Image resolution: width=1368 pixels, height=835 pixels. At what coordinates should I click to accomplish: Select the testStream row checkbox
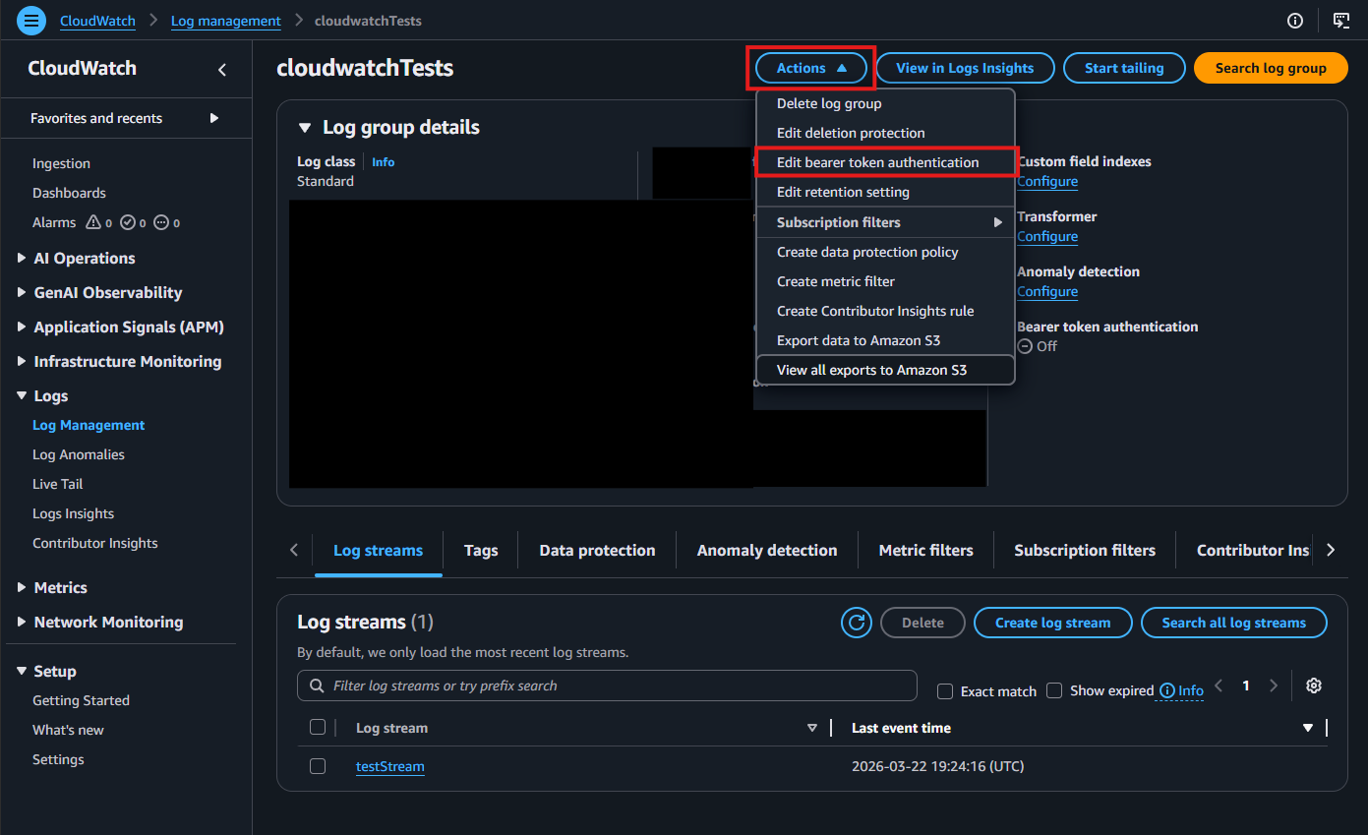[x=317, y=765]
